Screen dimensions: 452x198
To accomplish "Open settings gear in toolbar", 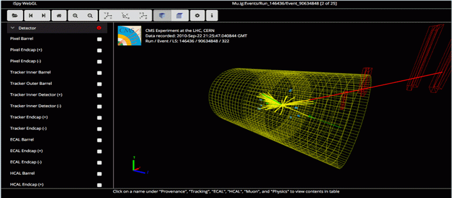I will point(197,16).
